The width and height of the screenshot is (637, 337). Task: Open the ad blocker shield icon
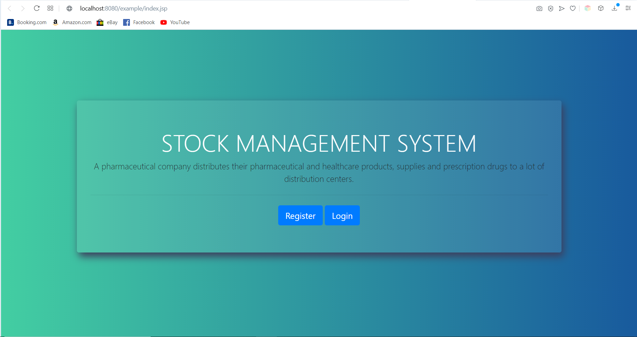[x=551, y=8]
